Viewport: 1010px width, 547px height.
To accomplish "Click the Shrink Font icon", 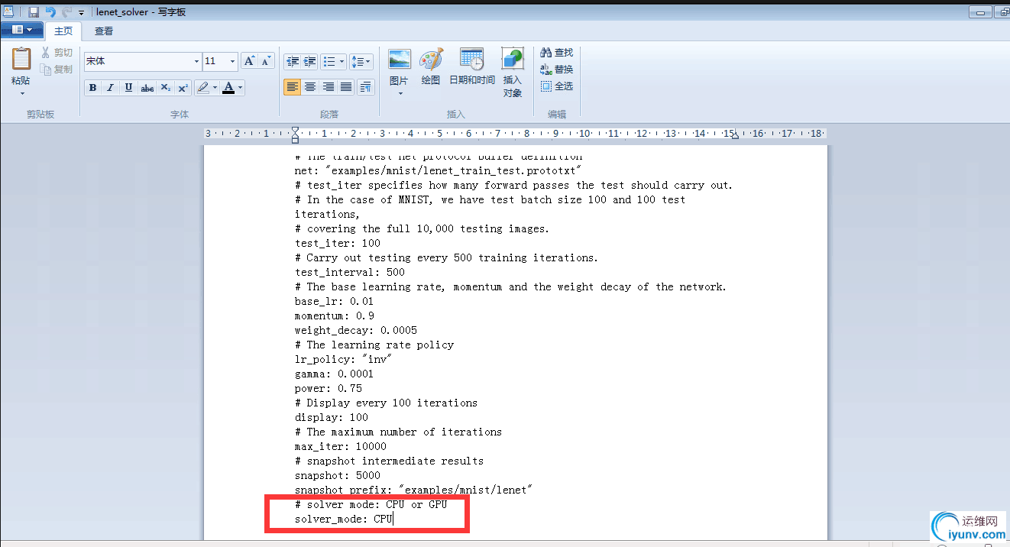I will click(x=266, y=61).
